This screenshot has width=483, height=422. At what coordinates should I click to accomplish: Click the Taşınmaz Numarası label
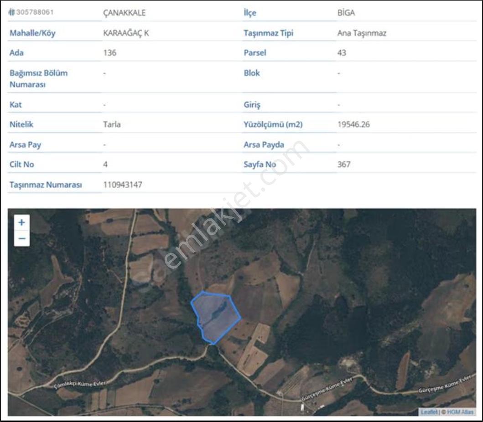pyautogui.click(x=46, y=185)
